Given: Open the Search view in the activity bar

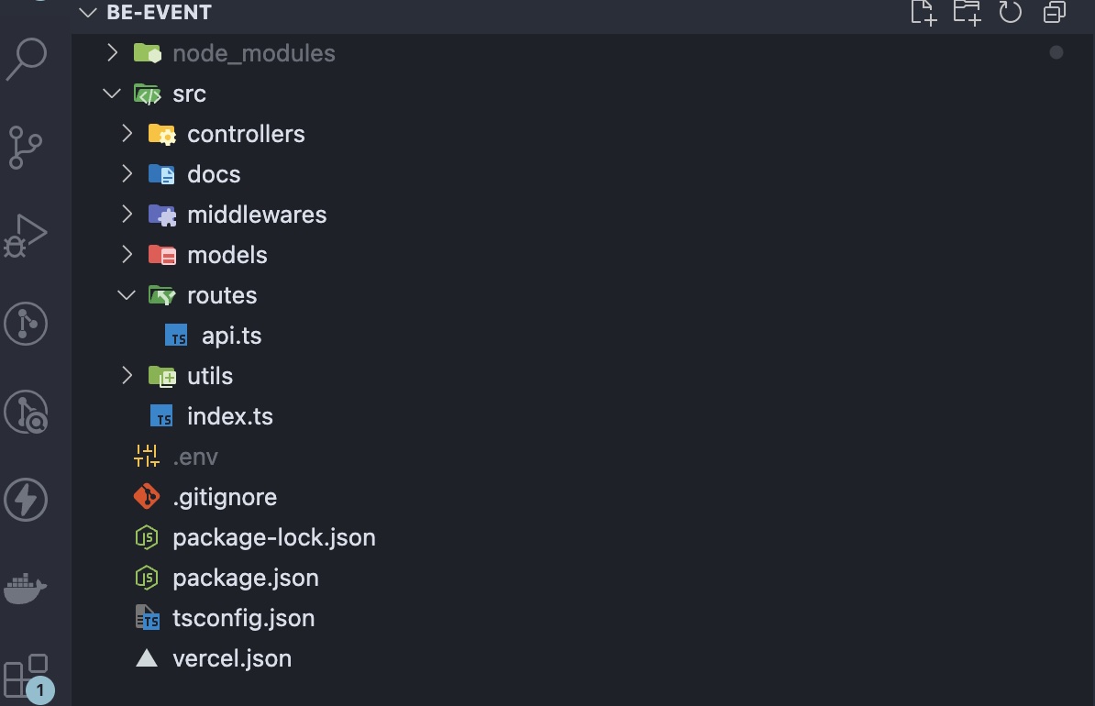Looking at the screenshot, I should pyautogui.click(x=27, y=58).
